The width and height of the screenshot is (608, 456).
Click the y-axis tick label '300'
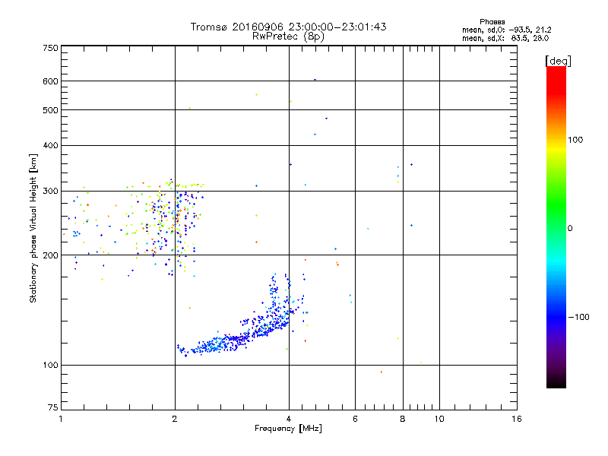coord(50,192)
